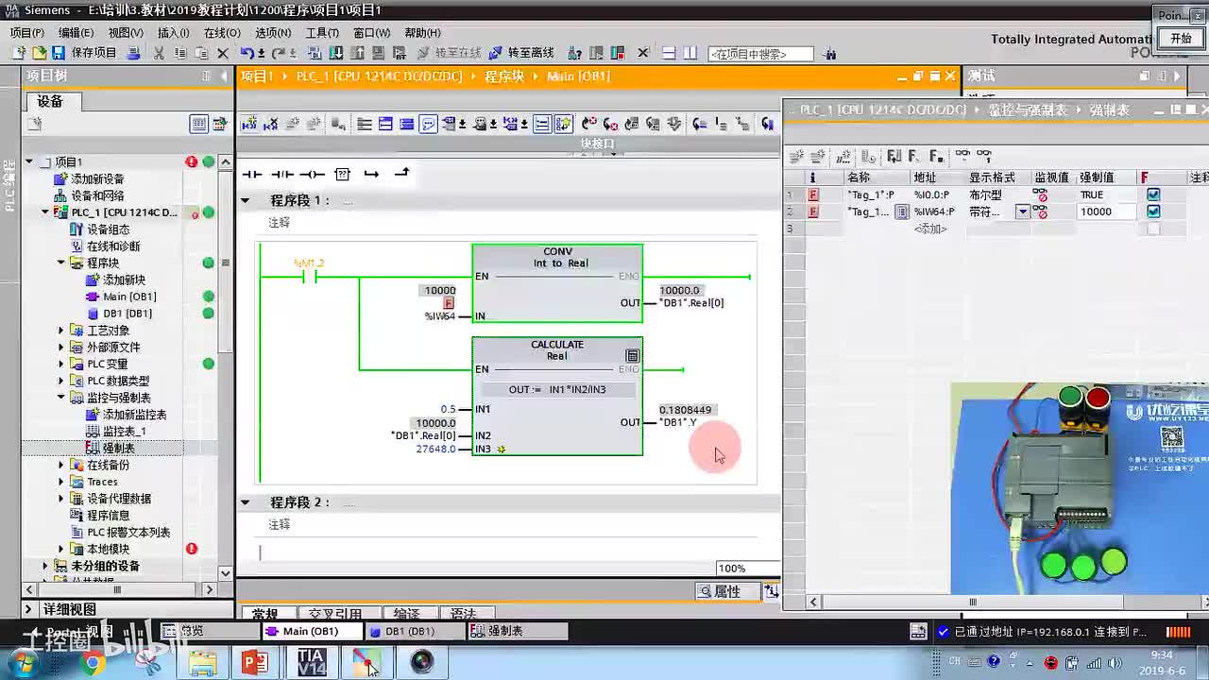The height and width of the screenshot is (680, 1209).
Task: Click the 开始 button at top right
Action: [x=1181, y=39]
